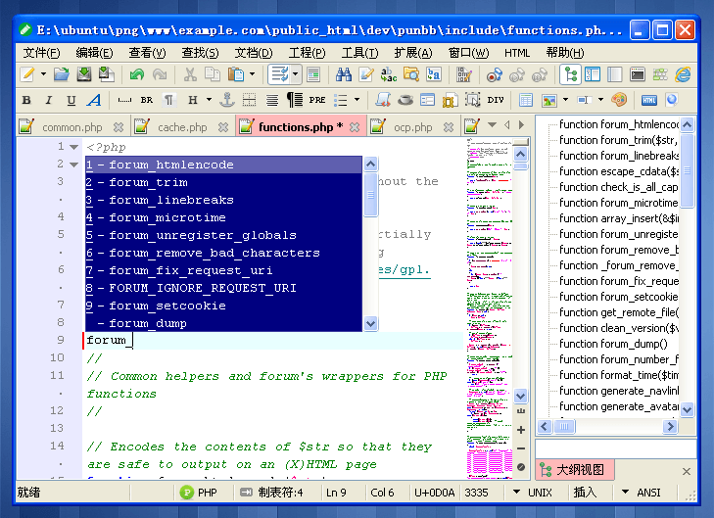Click the outline panel search input field
Screen dimensions: 714x518
coord(615,447)
